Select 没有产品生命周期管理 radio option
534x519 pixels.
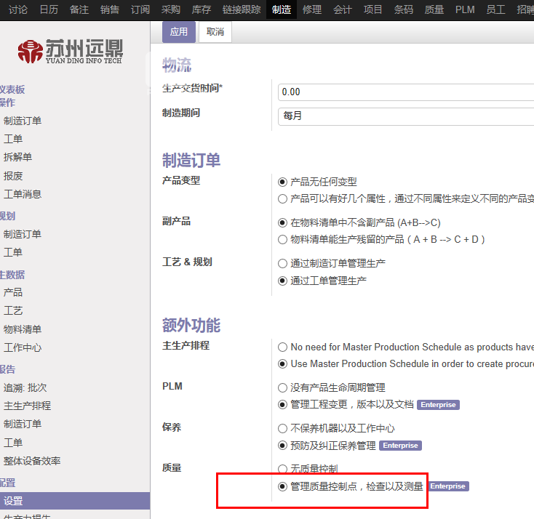click(x=282, y=387)
